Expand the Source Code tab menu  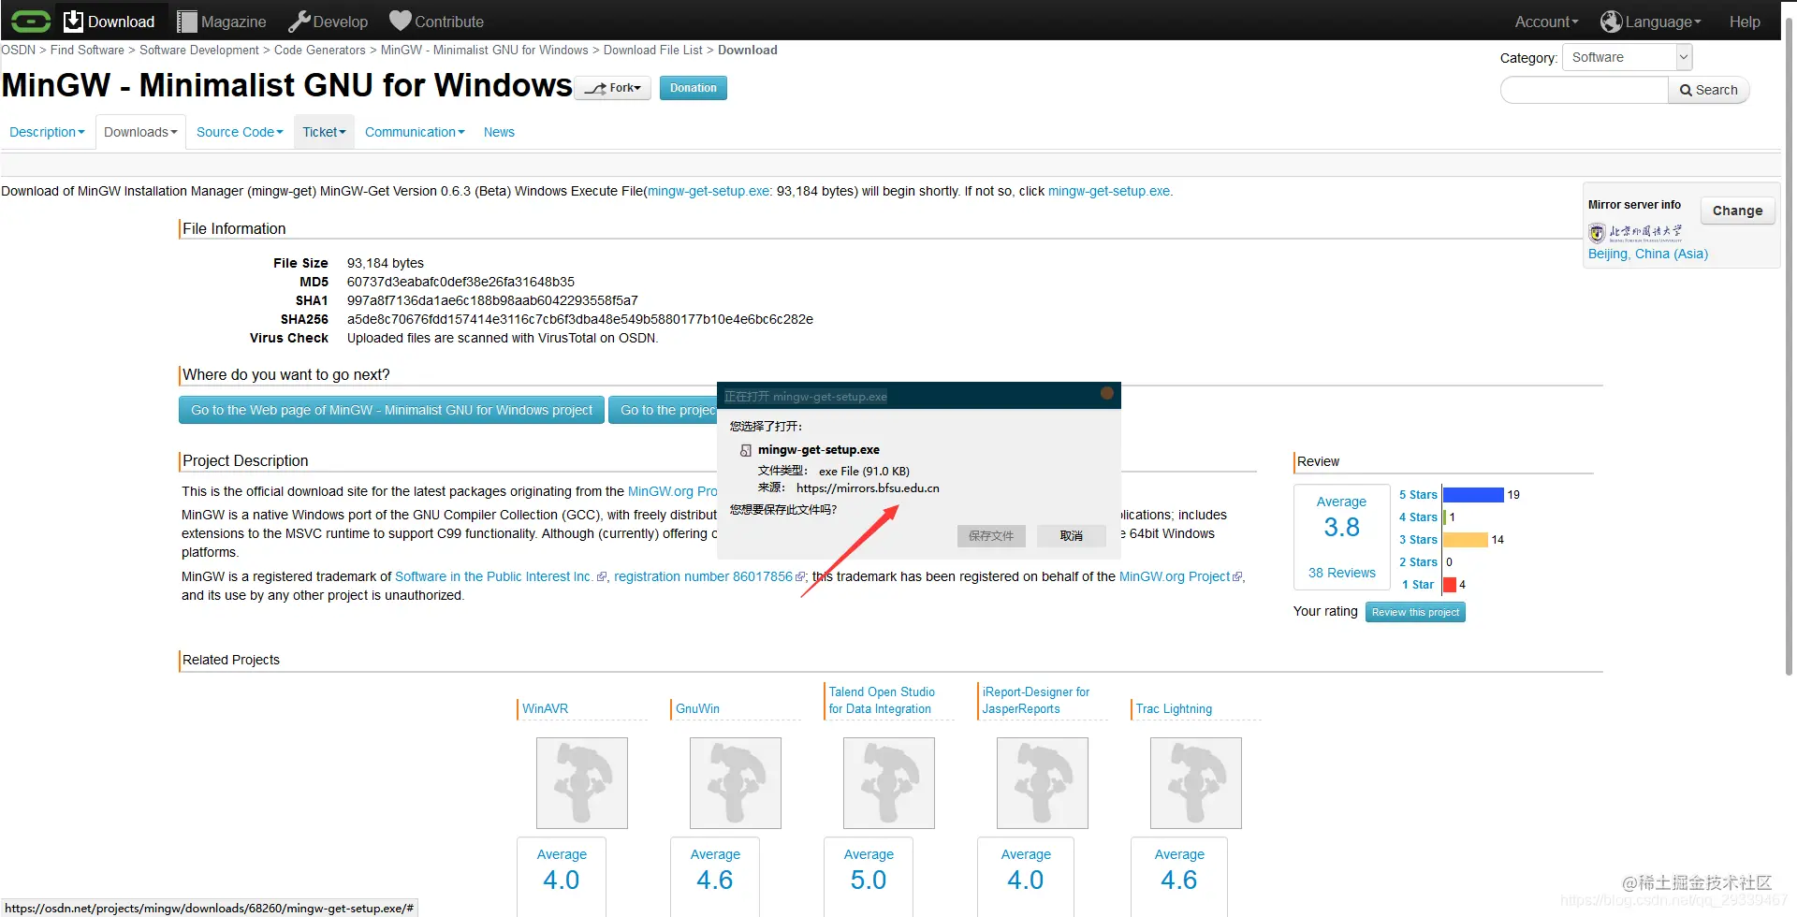[x=240, y=132]
